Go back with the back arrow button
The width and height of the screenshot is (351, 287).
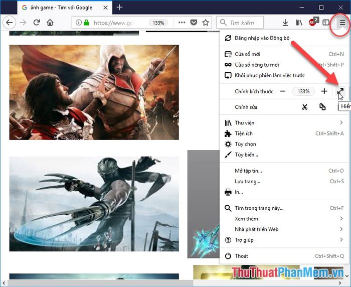click(10, 23)
